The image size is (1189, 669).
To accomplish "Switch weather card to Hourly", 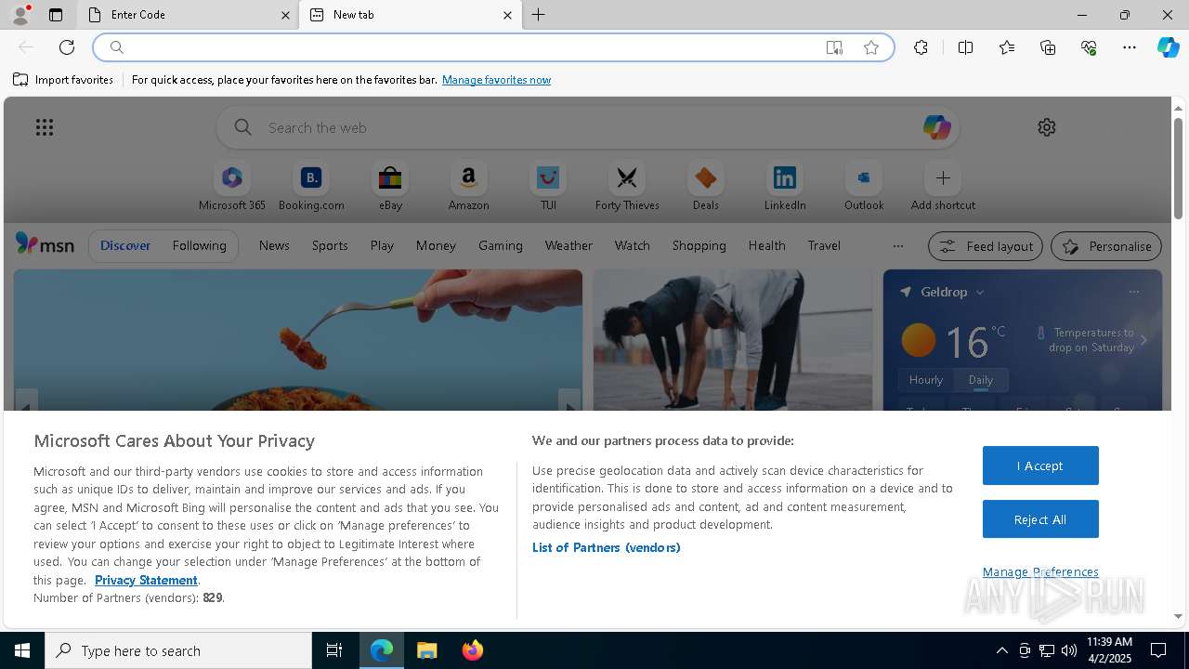I will point(925,380).
